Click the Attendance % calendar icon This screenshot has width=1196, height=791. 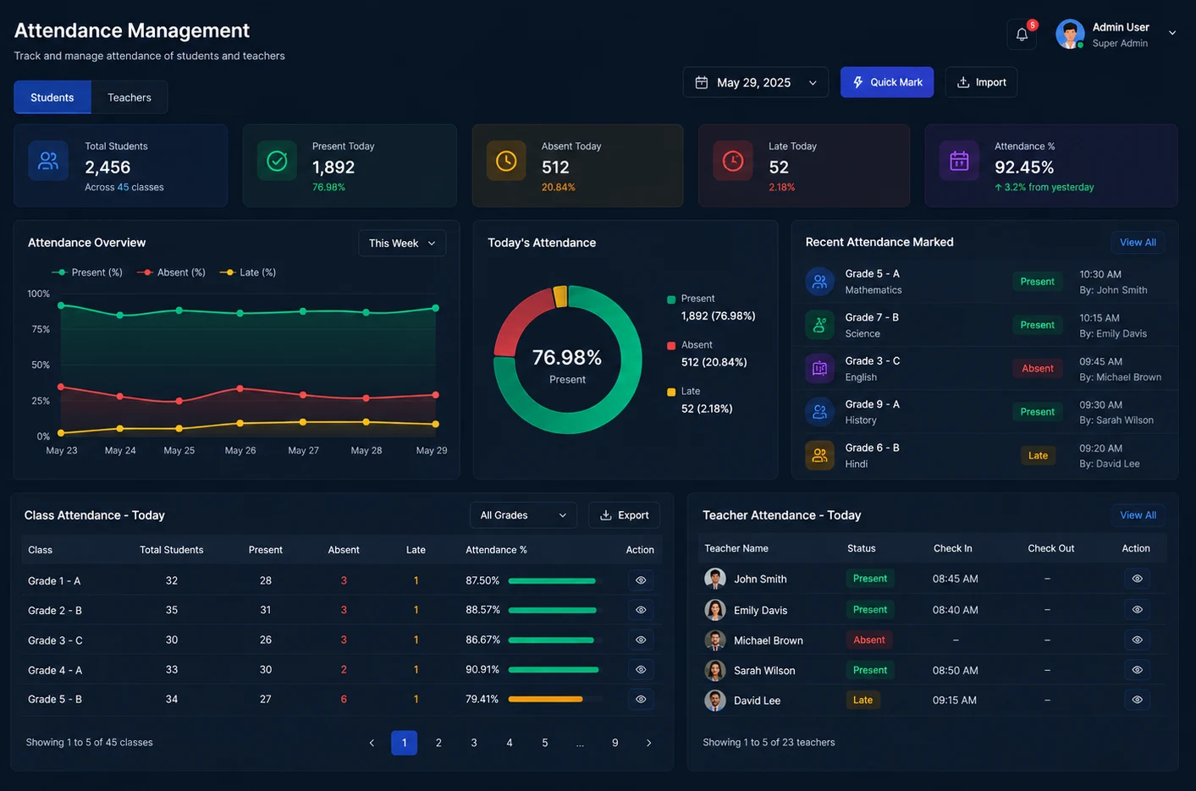[959, 161]
